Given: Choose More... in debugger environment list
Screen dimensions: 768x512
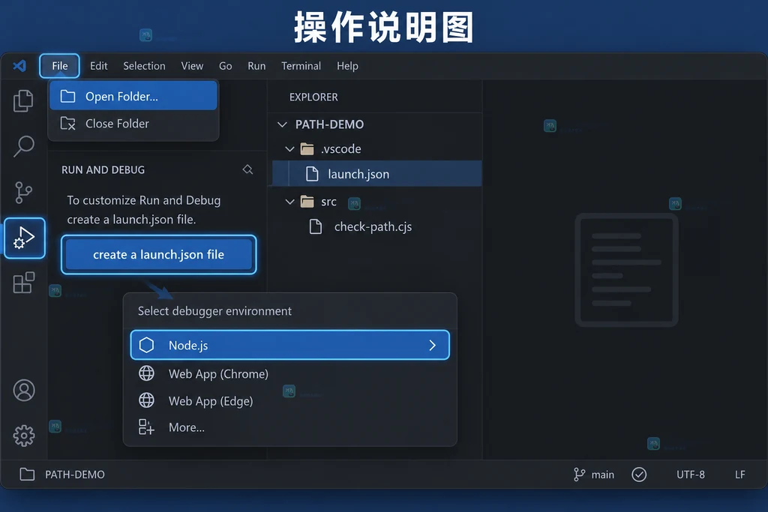Looking at the screenshot, I should click(290, 427).
